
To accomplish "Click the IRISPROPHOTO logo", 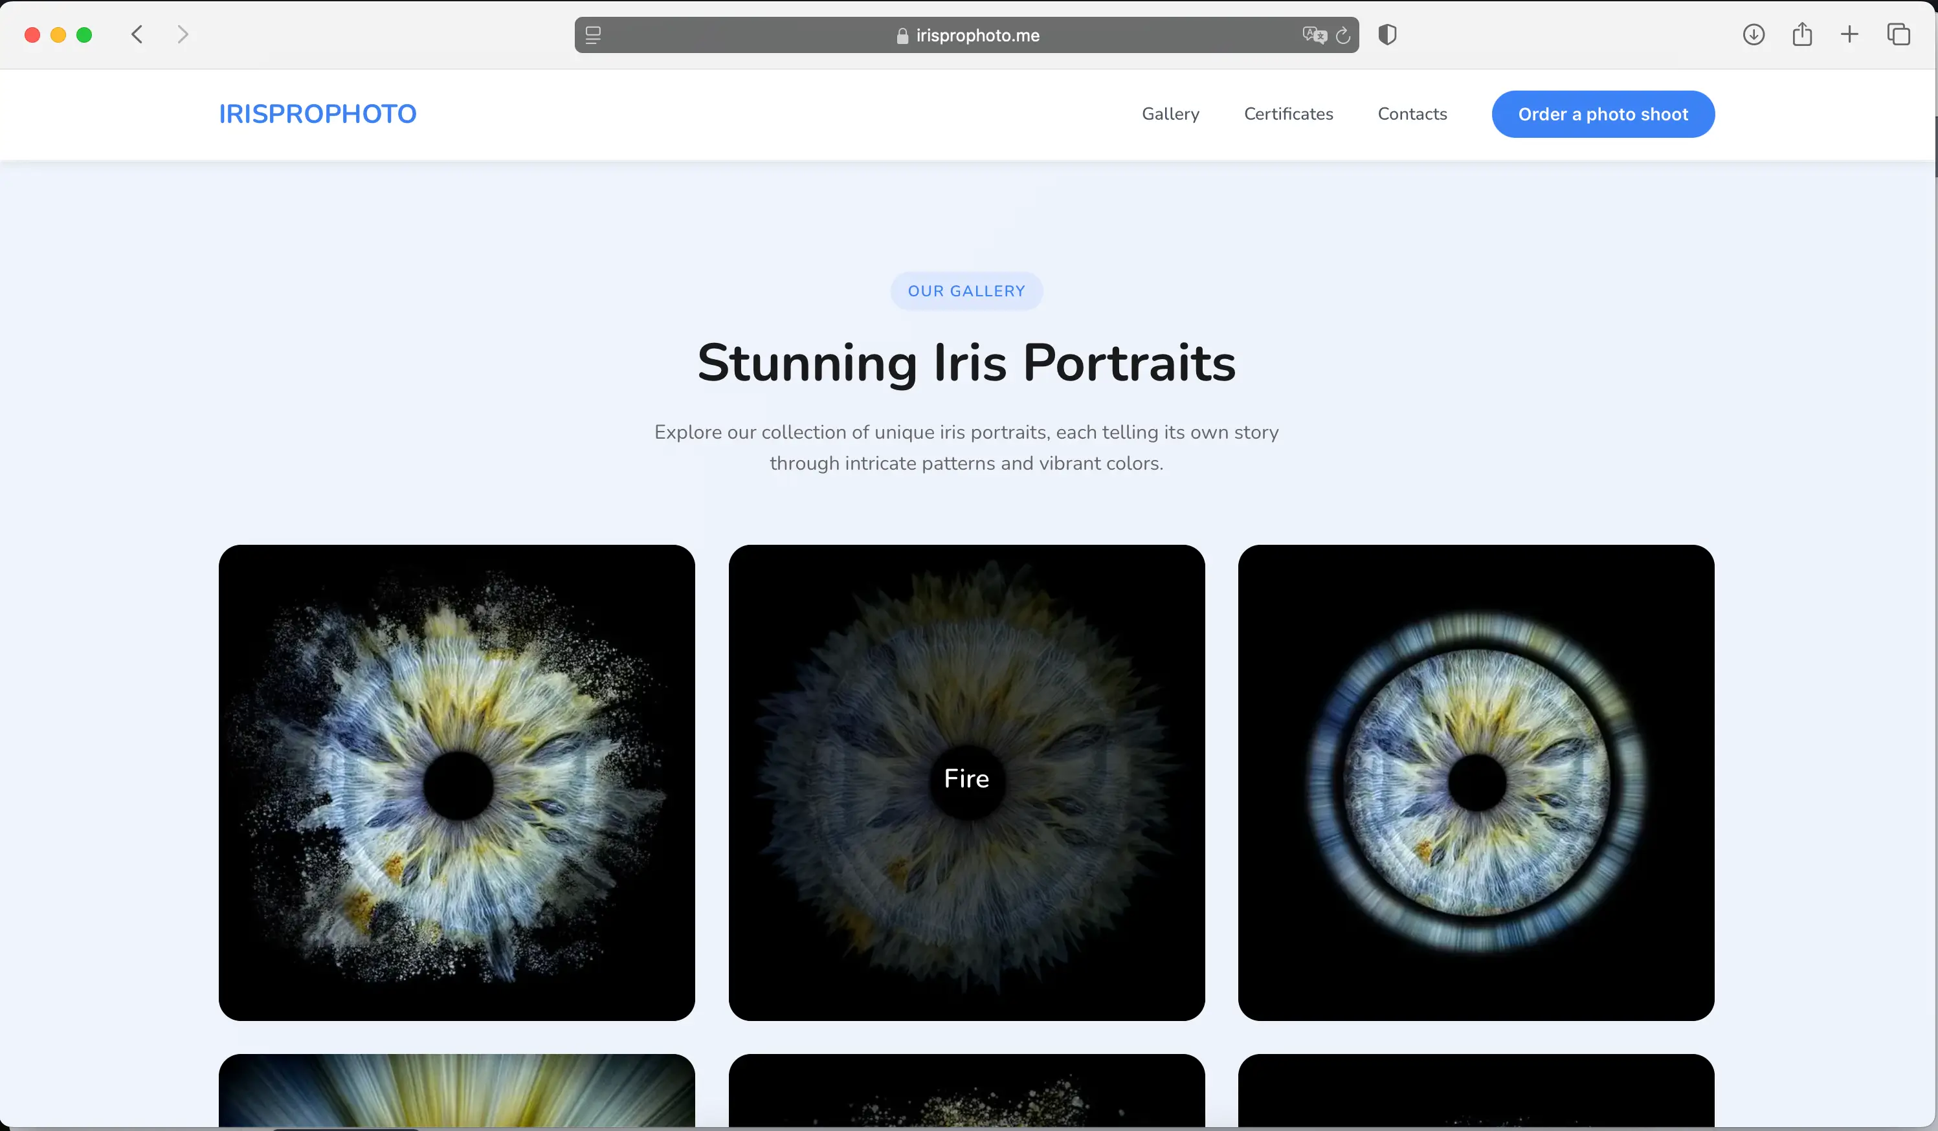I will click(x=318, y=114).
